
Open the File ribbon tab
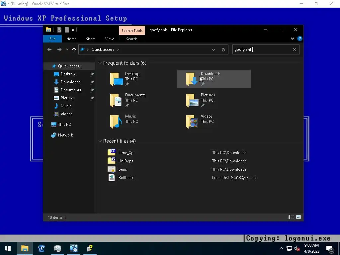pos(52,39)
